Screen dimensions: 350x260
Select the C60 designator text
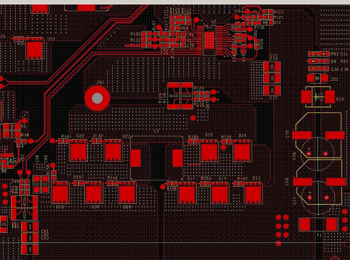point(45,159)
